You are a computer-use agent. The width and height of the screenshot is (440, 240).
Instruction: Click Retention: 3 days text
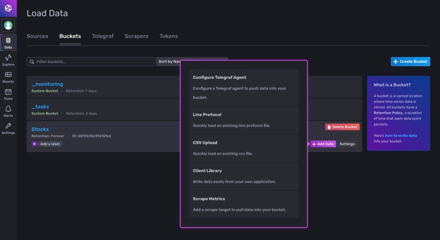pos(81,113)
